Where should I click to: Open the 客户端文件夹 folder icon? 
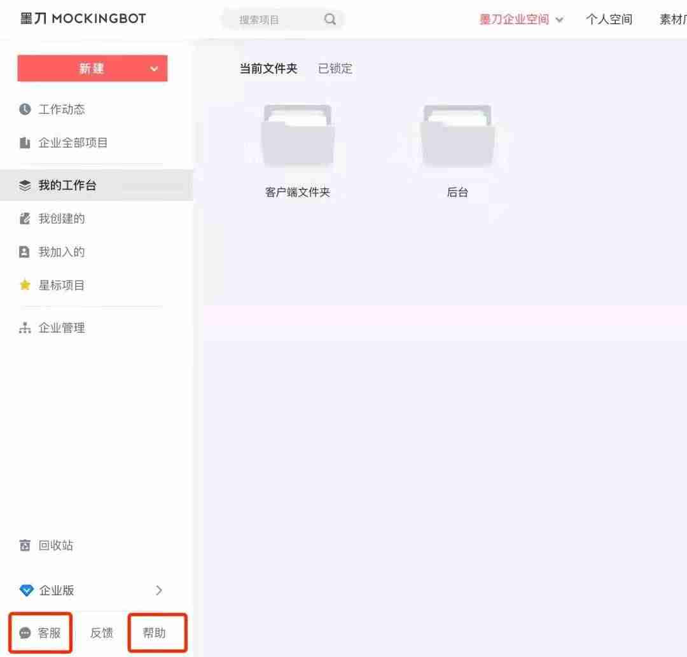(x=298, y=135)
